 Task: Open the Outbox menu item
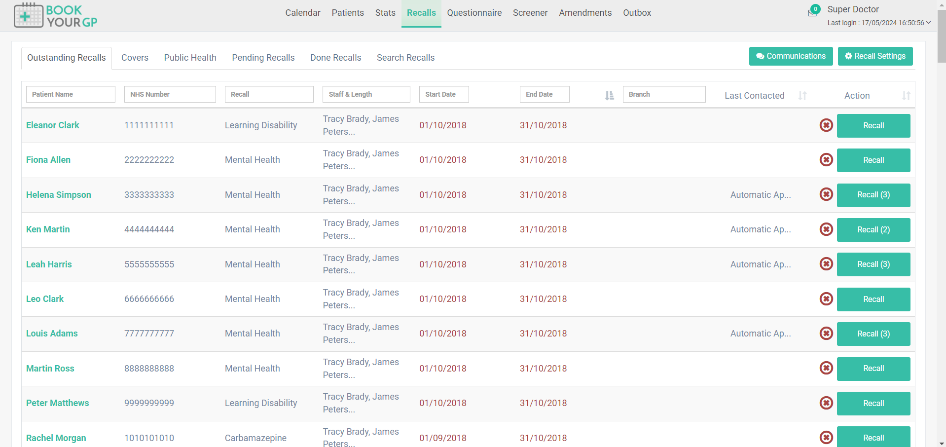pyautogui.click(x=636, y=13)
